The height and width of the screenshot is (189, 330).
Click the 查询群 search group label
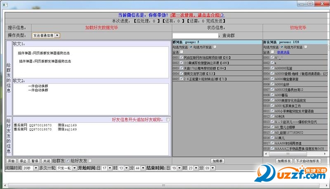[x=229, y=35]
